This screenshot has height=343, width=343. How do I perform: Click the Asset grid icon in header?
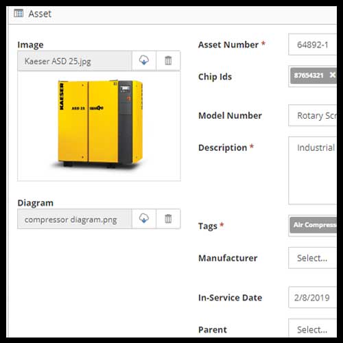point(19,13)
